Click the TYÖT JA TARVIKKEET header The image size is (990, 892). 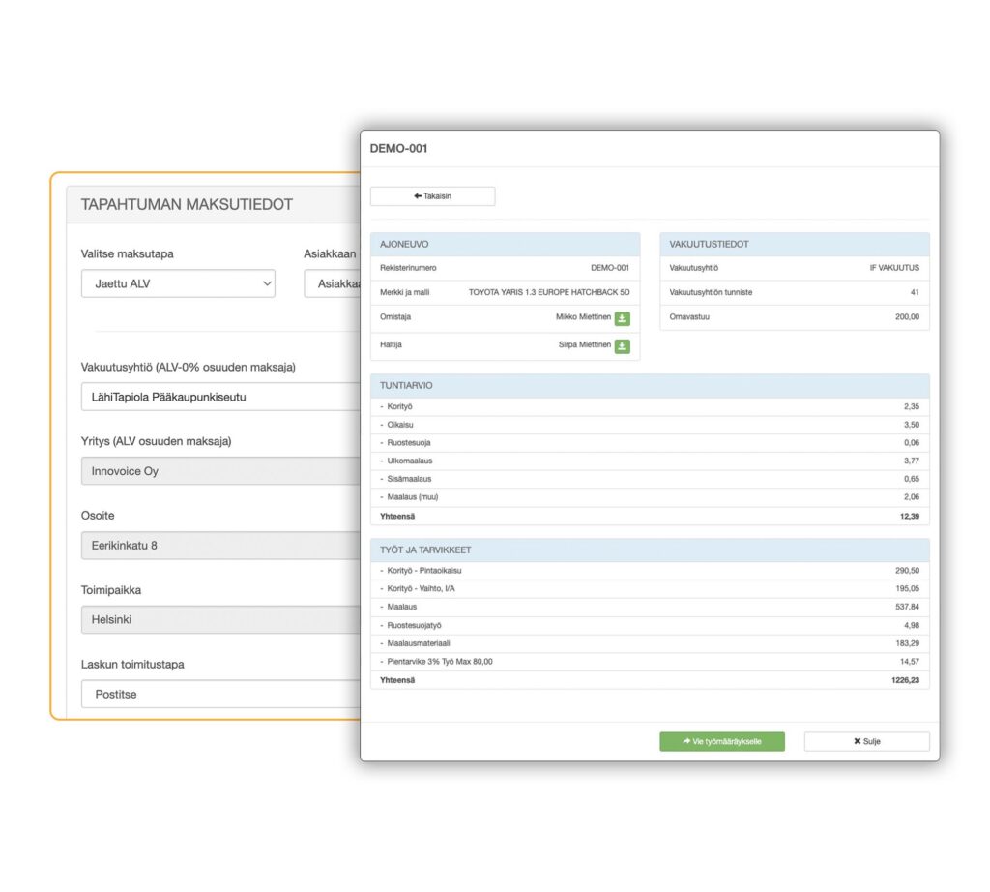tap(650, 550)
